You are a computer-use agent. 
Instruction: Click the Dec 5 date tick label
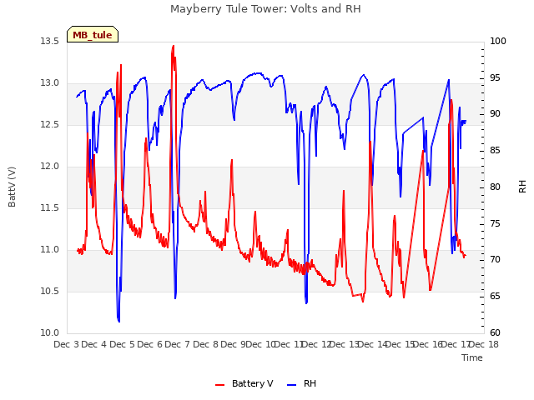(x=123, y=344)
